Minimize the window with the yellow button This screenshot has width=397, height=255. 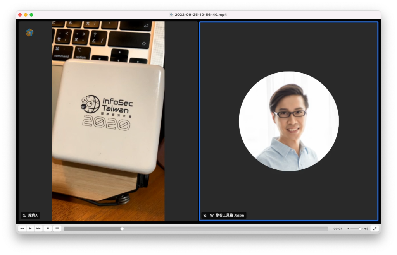pos(26,15)
